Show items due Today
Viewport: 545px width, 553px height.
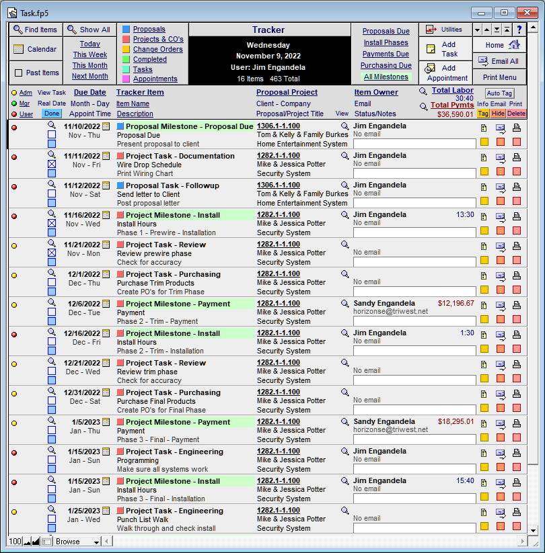[x=89, y=44]
